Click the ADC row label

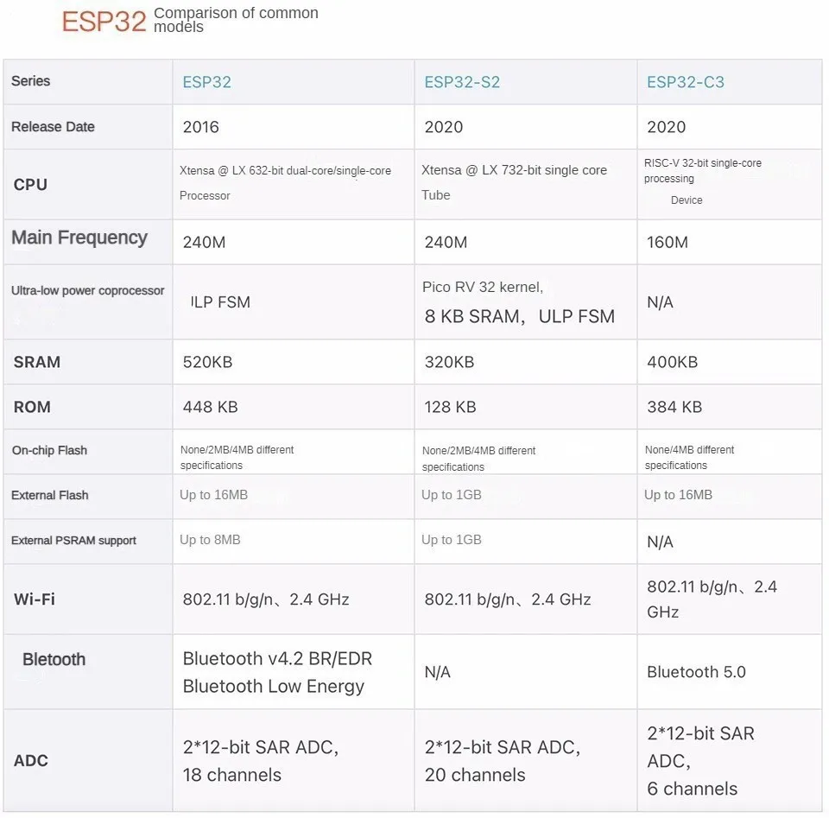click(31, 760)
